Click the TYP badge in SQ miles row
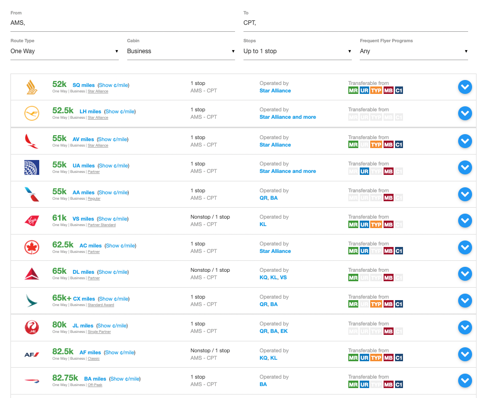This screenshot has width=482, height=398. click(376, 90)
